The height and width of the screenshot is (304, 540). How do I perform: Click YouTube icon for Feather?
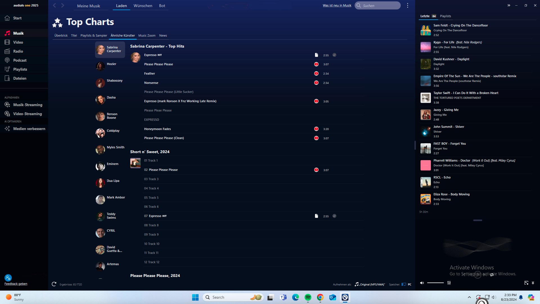(x=316, y=73)
